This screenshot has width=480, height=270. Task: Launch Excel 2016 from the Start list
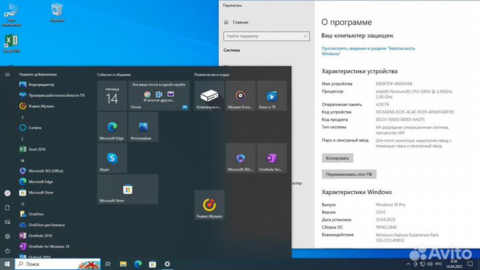click(x=33, y=149)
